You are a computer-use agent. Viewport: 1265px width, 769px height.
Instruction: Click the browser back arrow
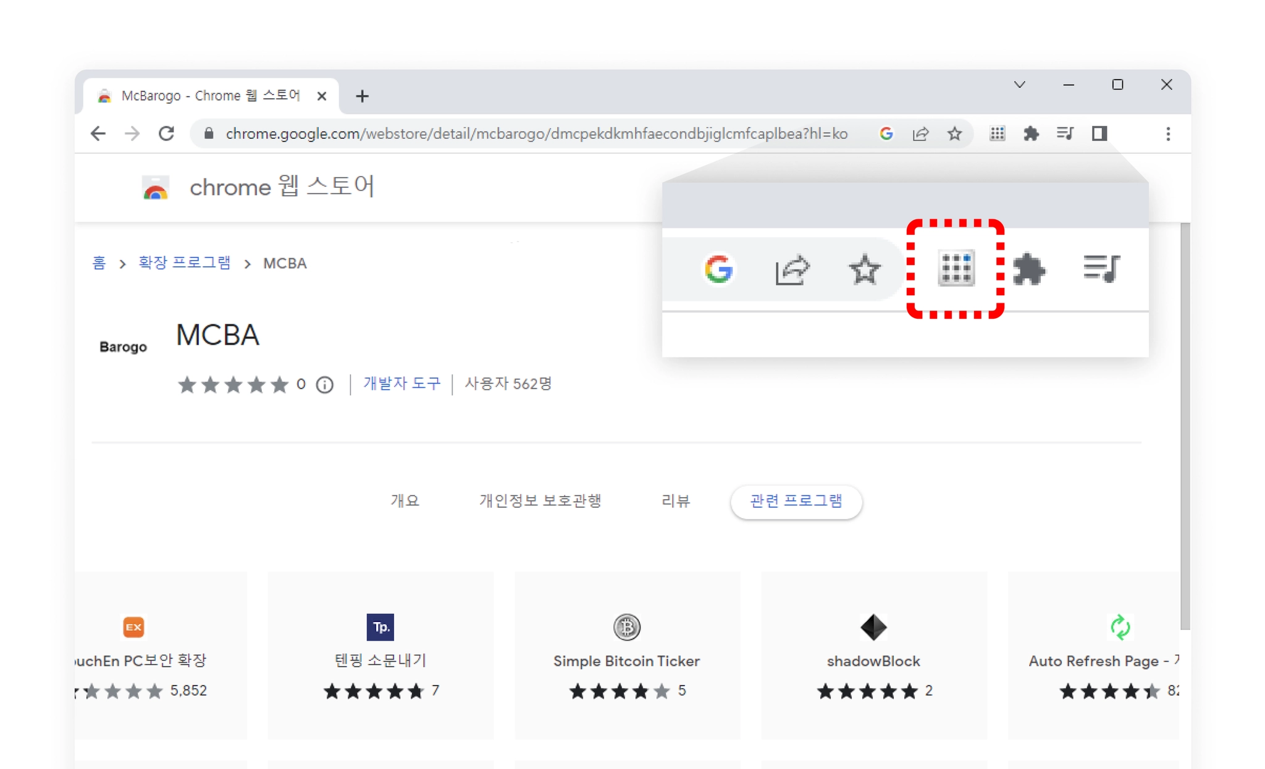coord(98,133)
